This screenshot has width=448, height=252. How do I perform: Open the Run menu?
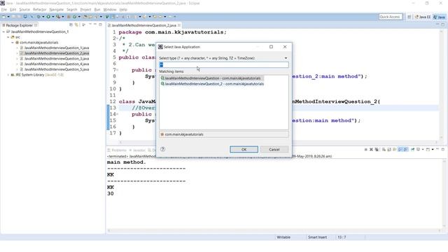[x=97, y=9]
